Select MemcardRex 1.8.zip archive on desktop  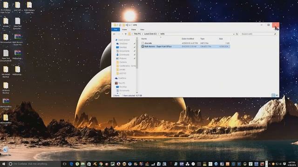6,104
